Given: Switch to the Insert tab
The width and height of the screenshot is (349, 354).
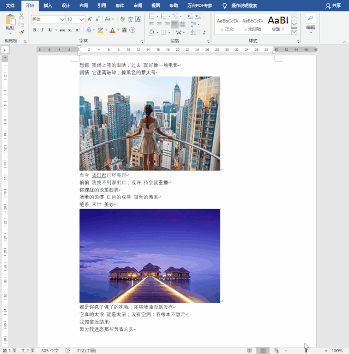Looking at the screenshot, I should pos(47,5).
